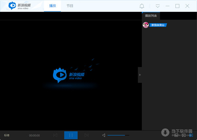The width and height of the screenshot is (197, 140).
Task: Switch to the 播放 tab
Action: coord(53,6)
